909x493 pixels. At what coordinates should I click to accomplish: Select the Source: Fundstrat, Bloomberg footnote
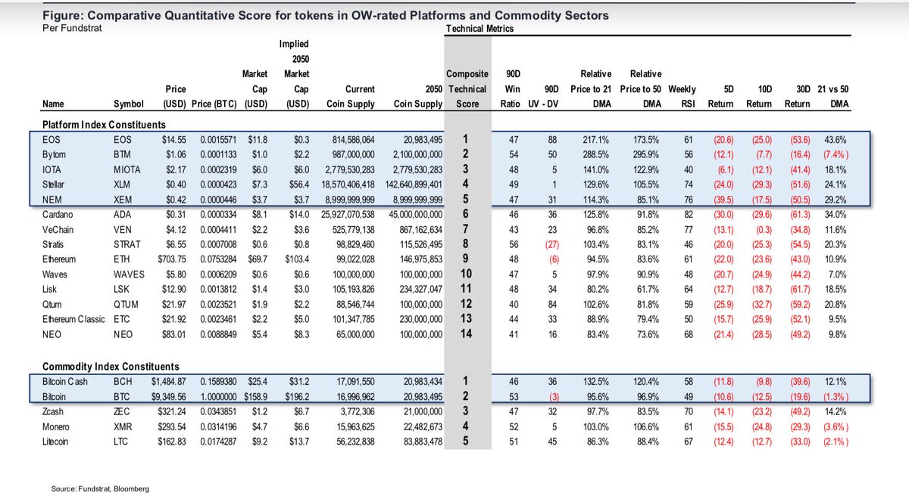click(x=101, y=488)
